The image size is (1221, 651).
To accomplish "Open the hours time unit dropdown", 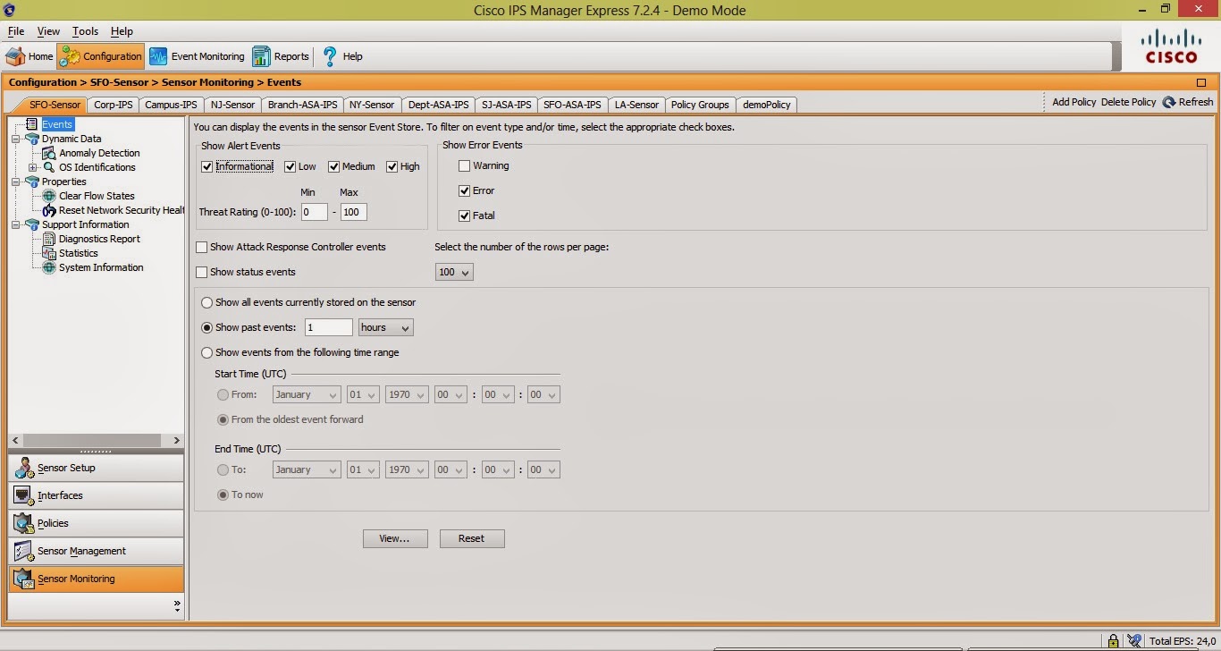I will 384,327.
